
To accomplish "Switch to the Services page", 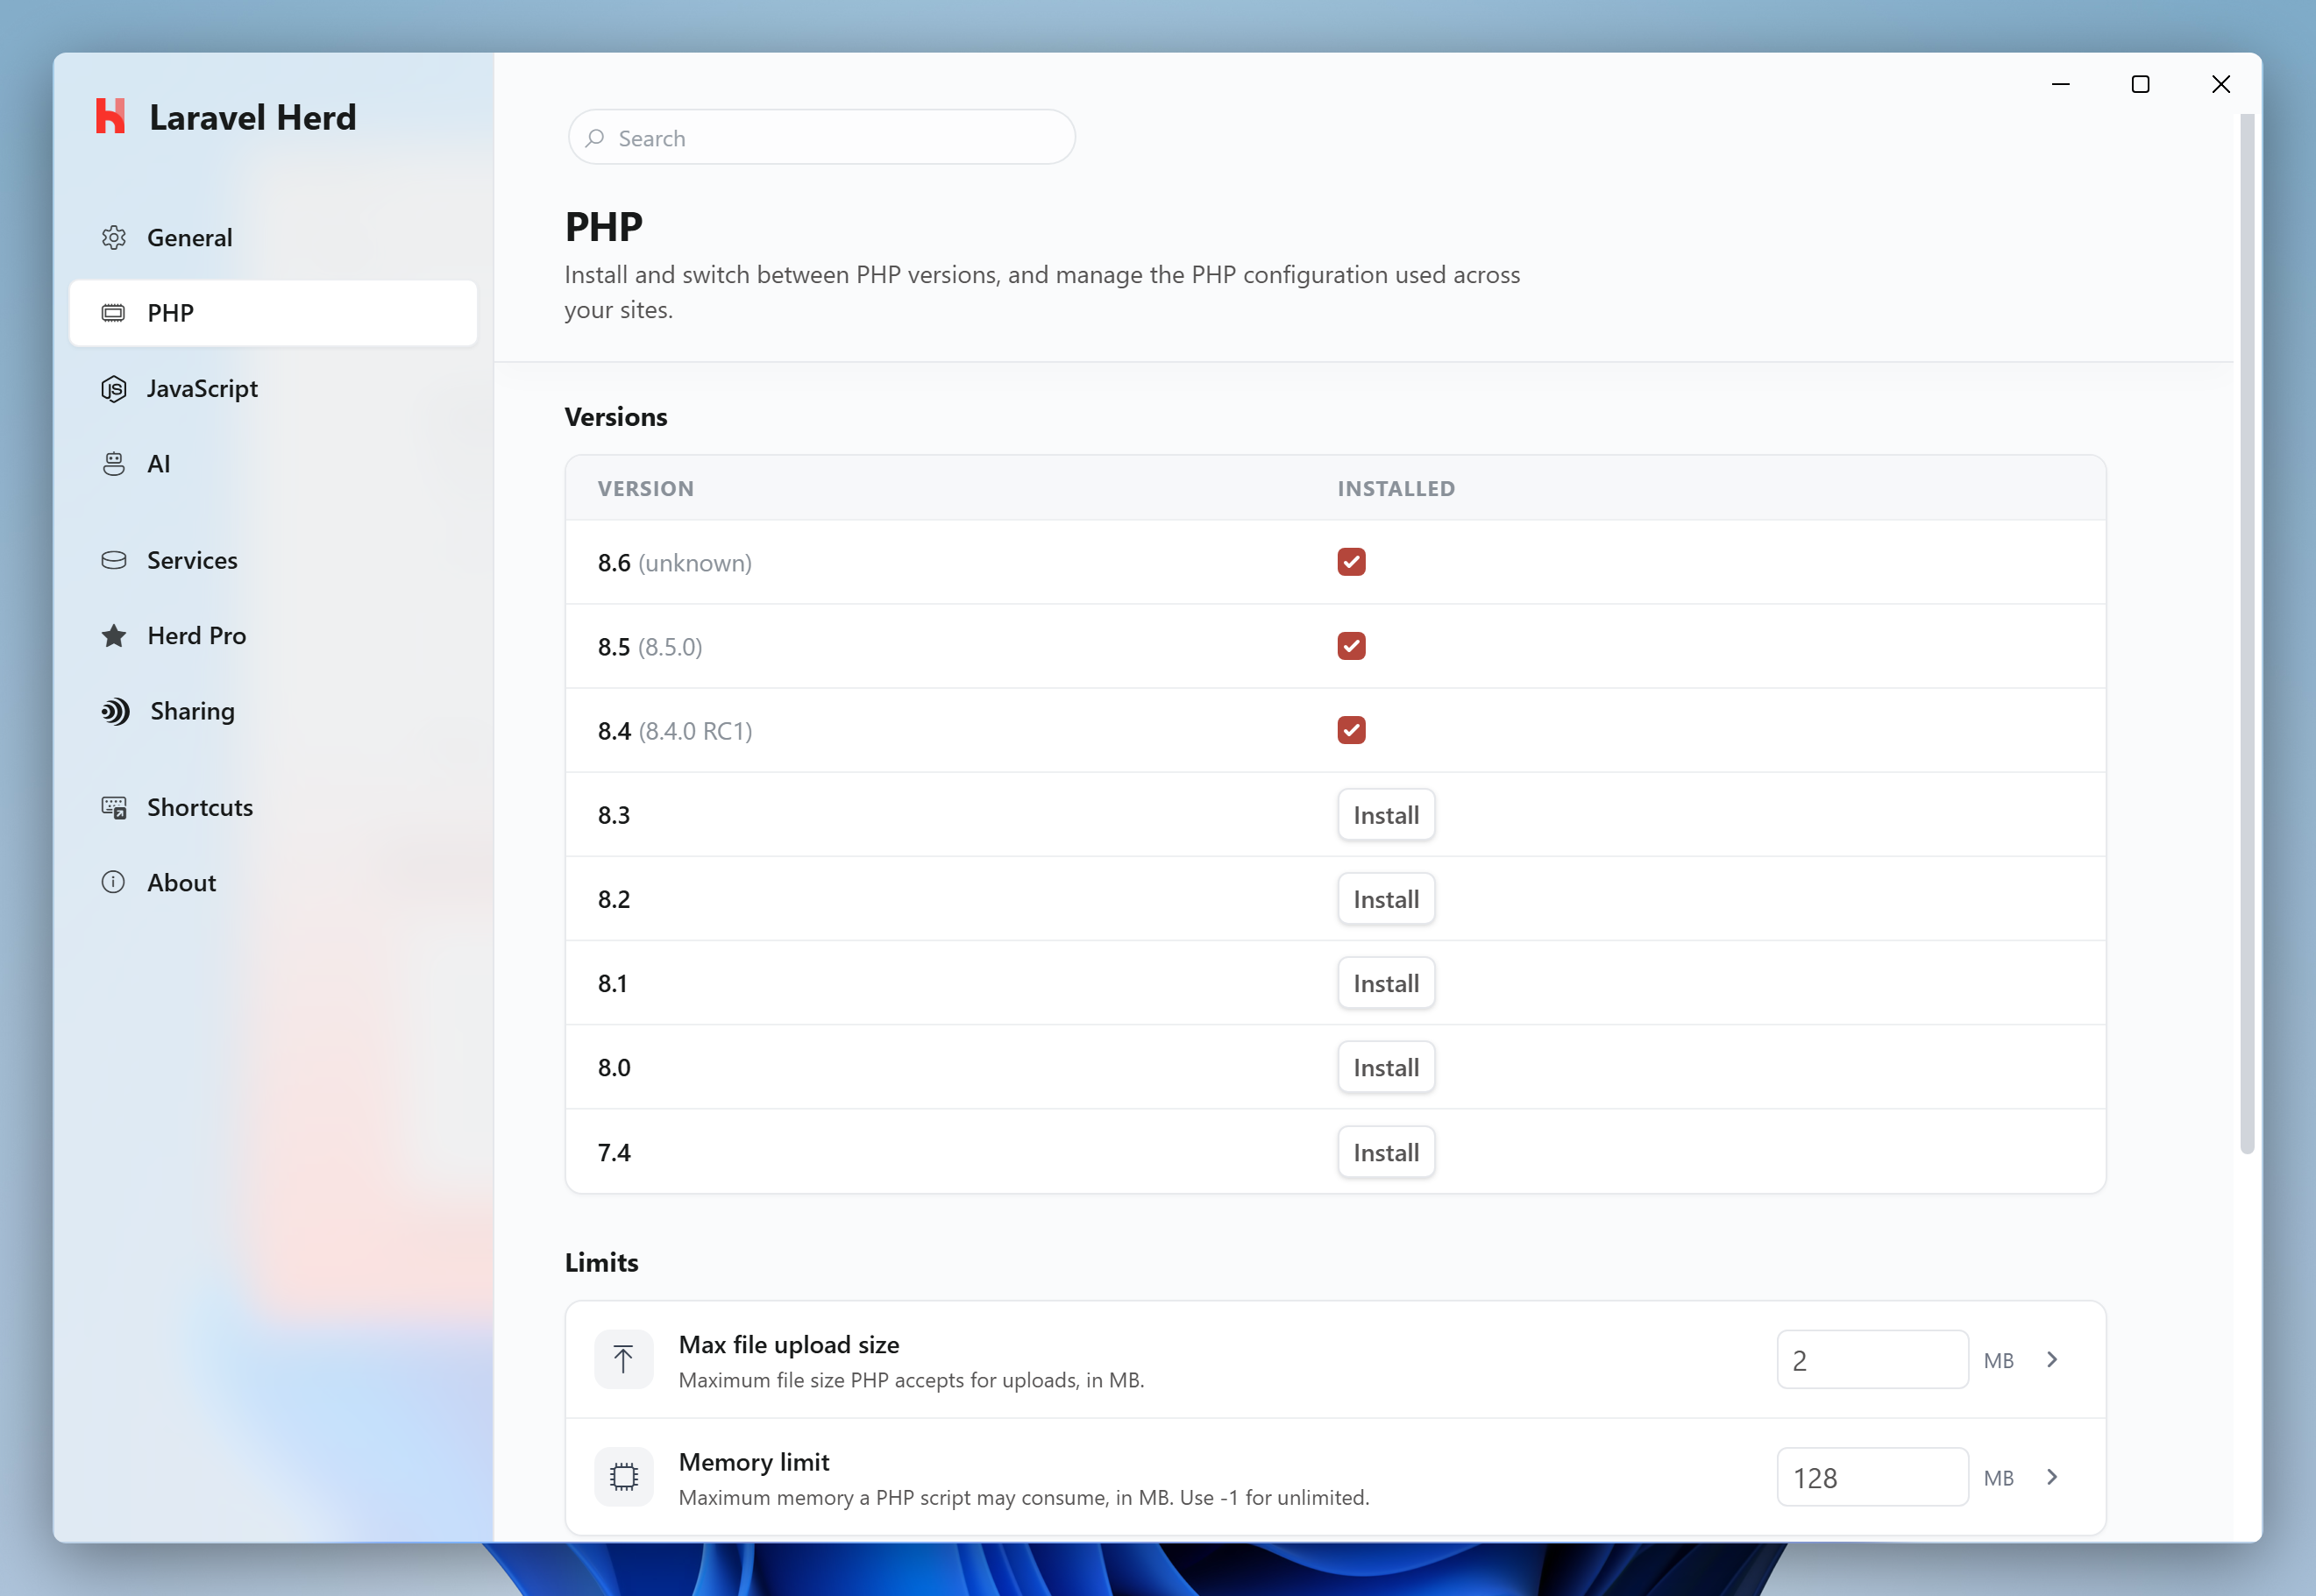I will 273,560.
